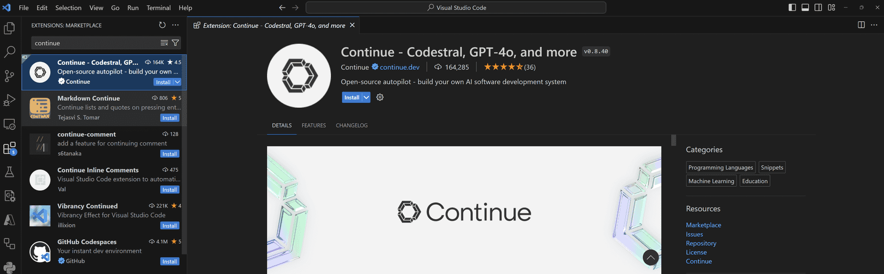Screen dimensions: 884x274
Task: Install the Markdown Continue extension
Action: 169,118
